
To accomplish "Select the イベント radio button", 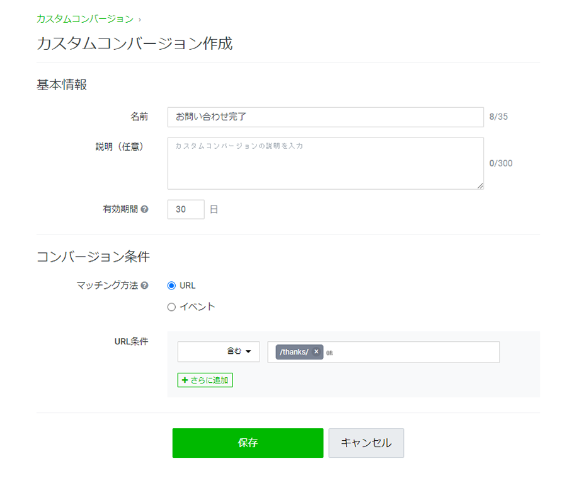I will (171, 307).
